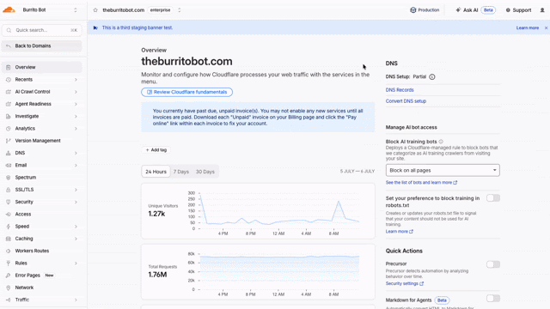Click the Cloudflare logo icon
This screenshot has height=309, width=550.
tap(9, 9)
